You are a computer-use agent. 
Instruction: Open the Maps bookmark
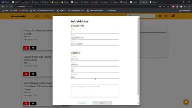[33, 11]
